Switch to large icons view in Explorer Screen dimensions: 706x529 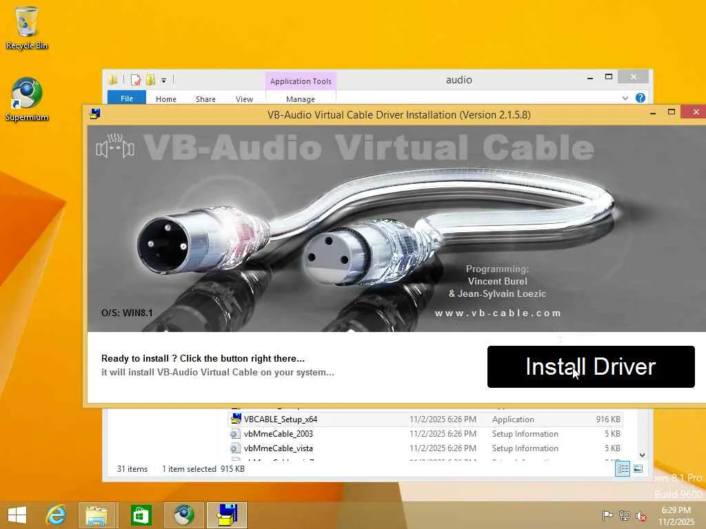pyautogui.click(x=638, y=468)
